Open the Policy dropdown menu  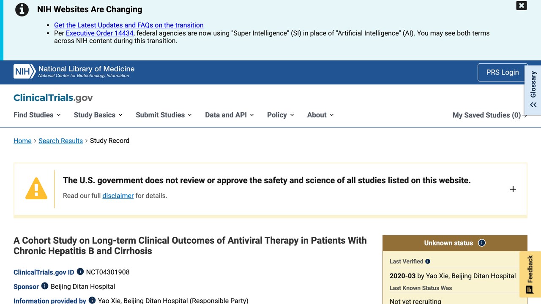(x=281, y=115)
